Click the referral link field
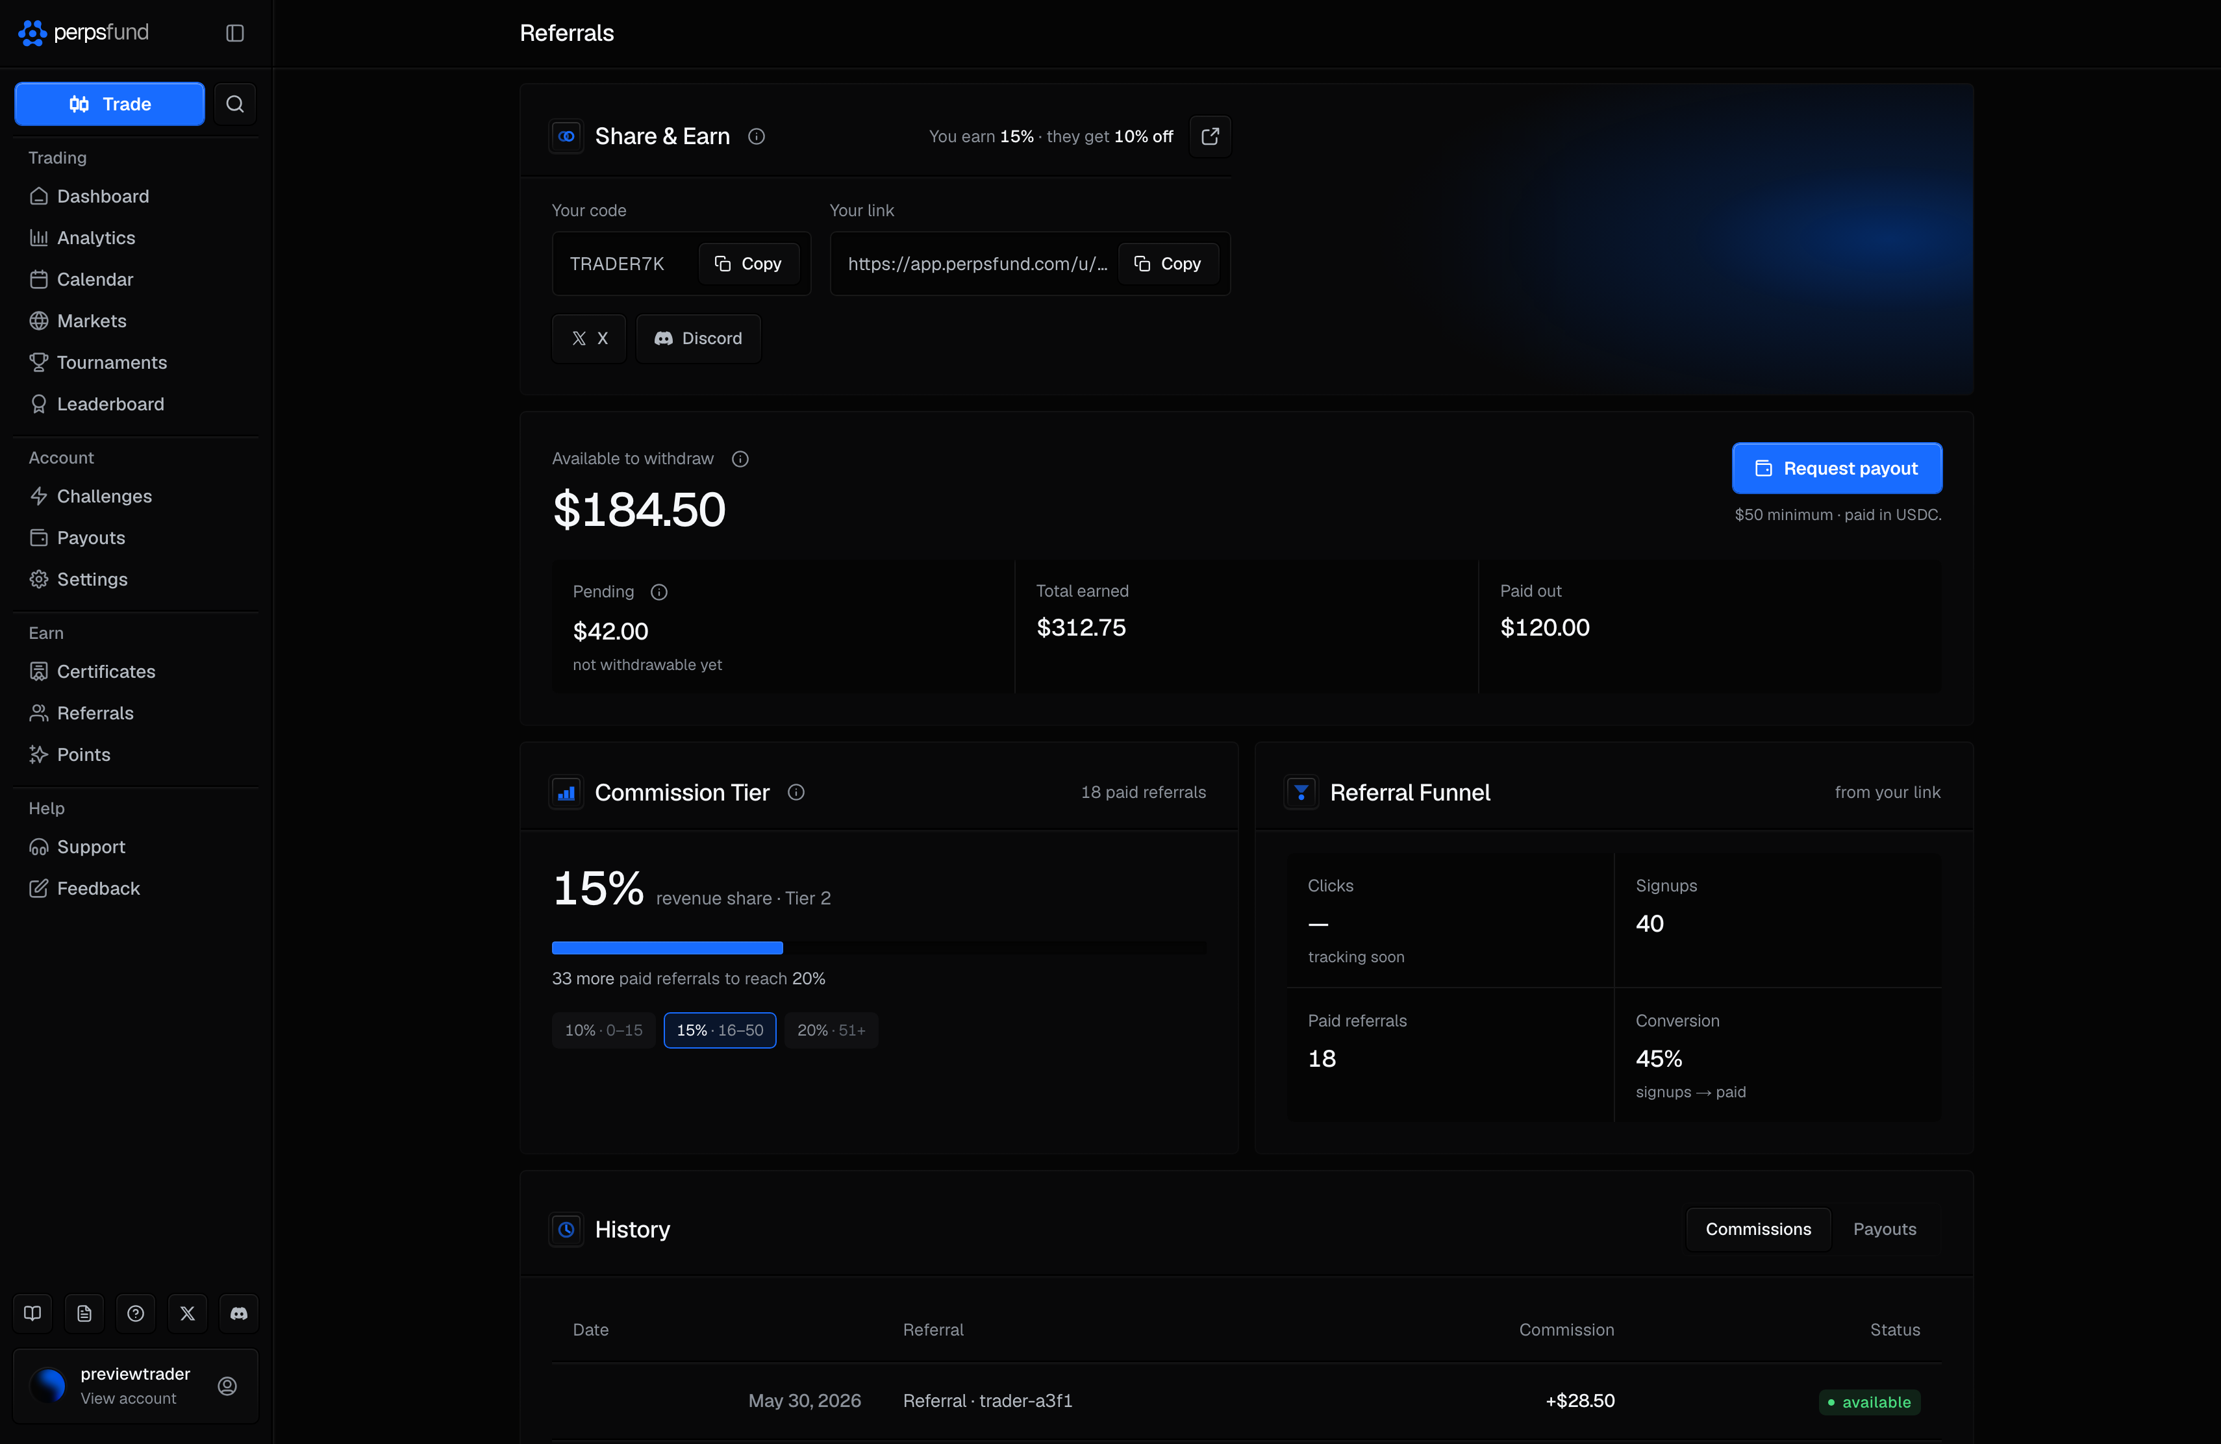This screenshot has width=2221, height=1444. (x=1029, y=264)
